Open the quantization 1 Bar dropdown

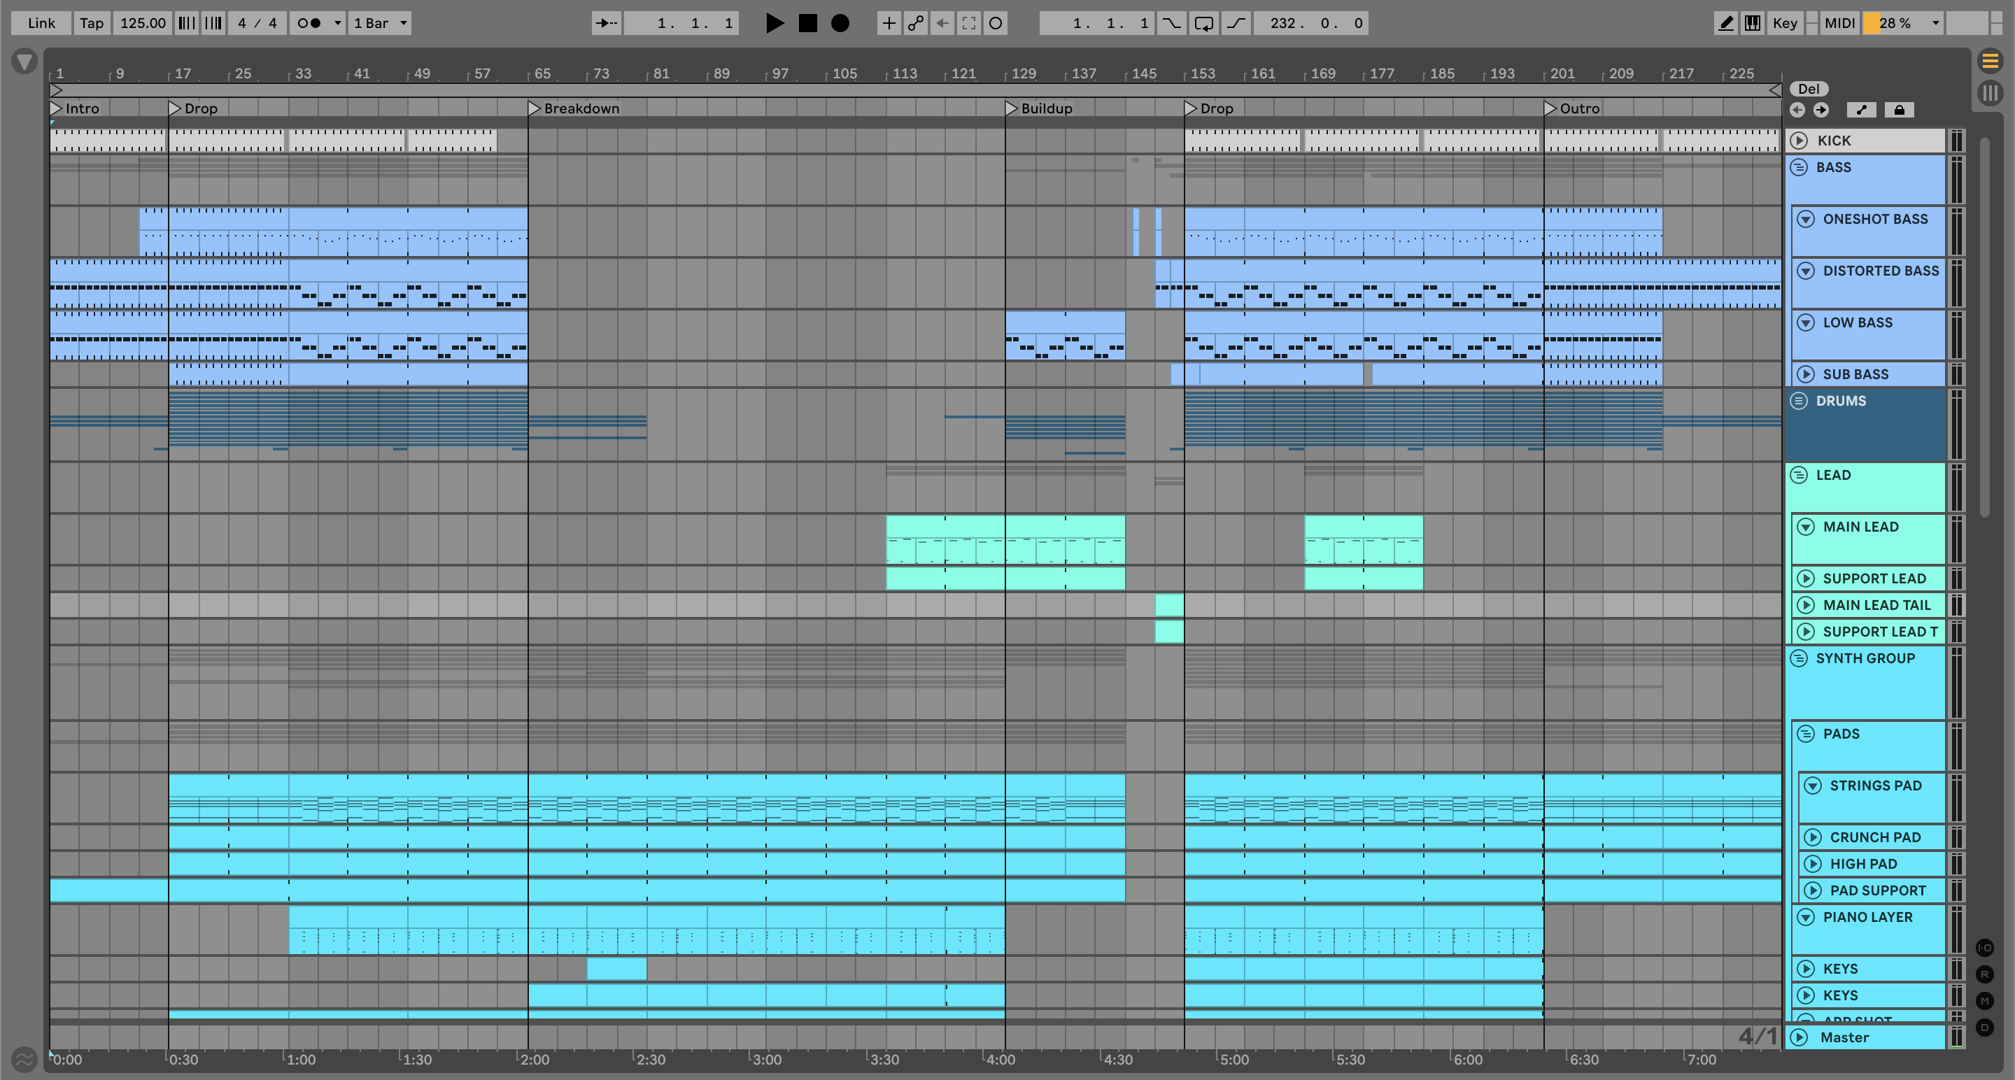[380, 22]
